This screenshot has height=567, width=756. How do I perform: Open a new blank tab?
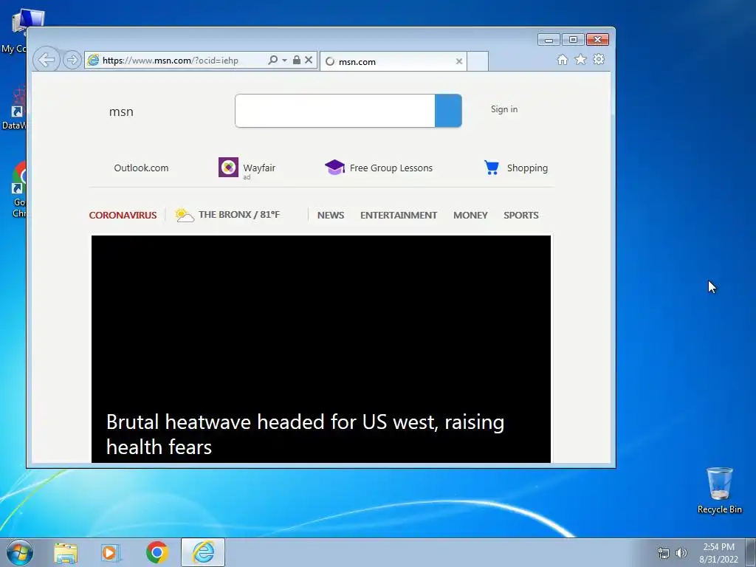478,62
